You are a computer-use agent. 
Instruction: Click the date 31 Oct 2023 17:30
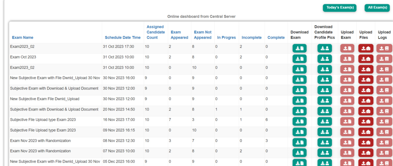[118, 46]
